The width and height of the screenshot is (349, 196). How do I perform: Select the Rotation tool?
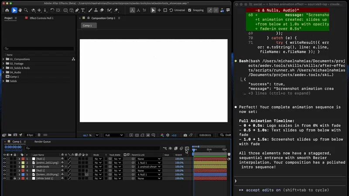[x=52, y=10]
